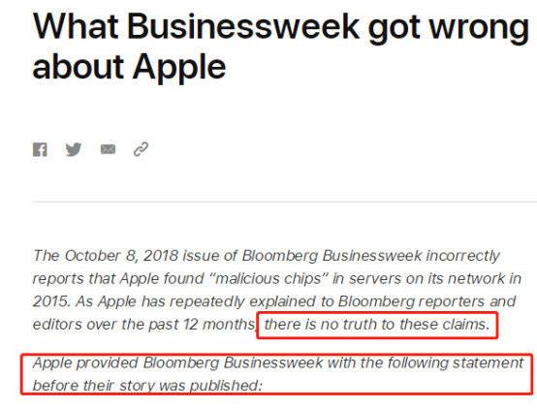Viewport: 537px width, 409px height.
Task: Copy the article link with chain icon
Action: (141, 149)
